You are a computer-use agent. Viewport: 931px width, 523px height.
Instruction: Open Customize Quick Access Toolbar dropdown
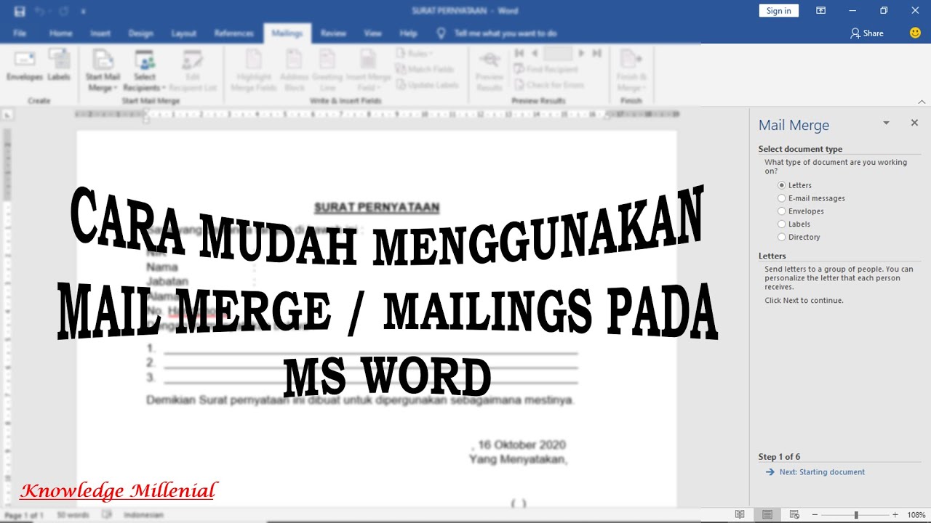point(82,12)
